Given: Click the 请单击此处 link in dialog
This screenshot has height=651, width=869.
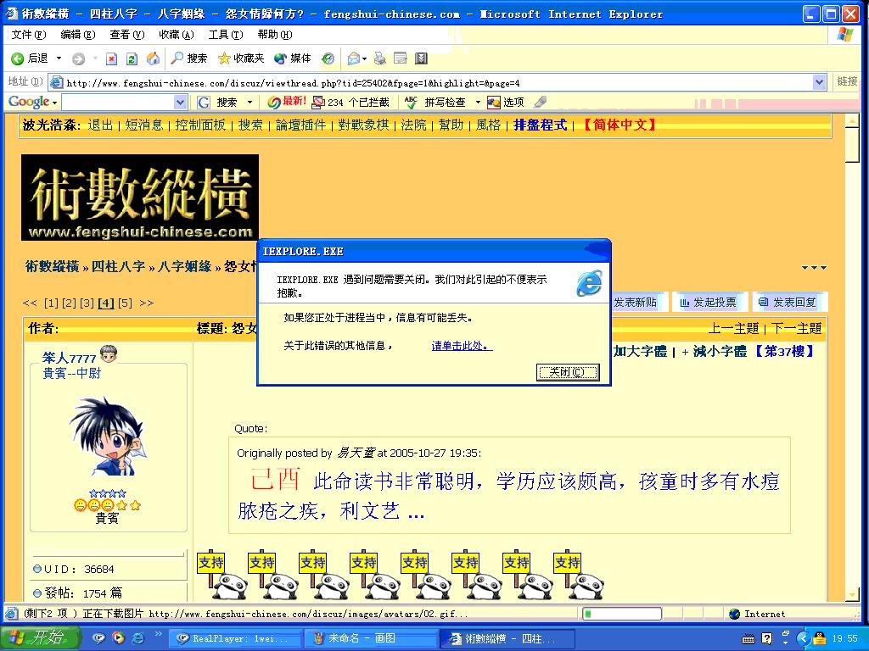Looking at the screenshot, I should click(462, 346).
